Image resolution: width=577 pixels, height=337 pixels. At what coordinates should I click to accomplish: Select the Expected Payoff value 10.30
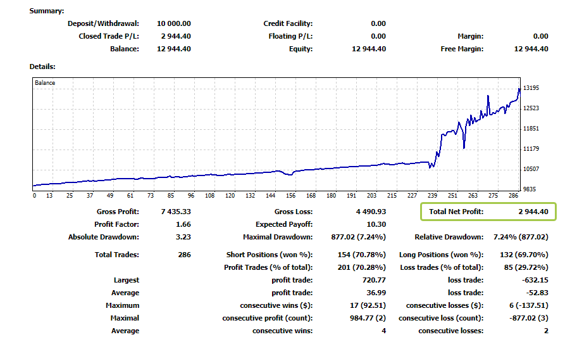pos(376,224)
